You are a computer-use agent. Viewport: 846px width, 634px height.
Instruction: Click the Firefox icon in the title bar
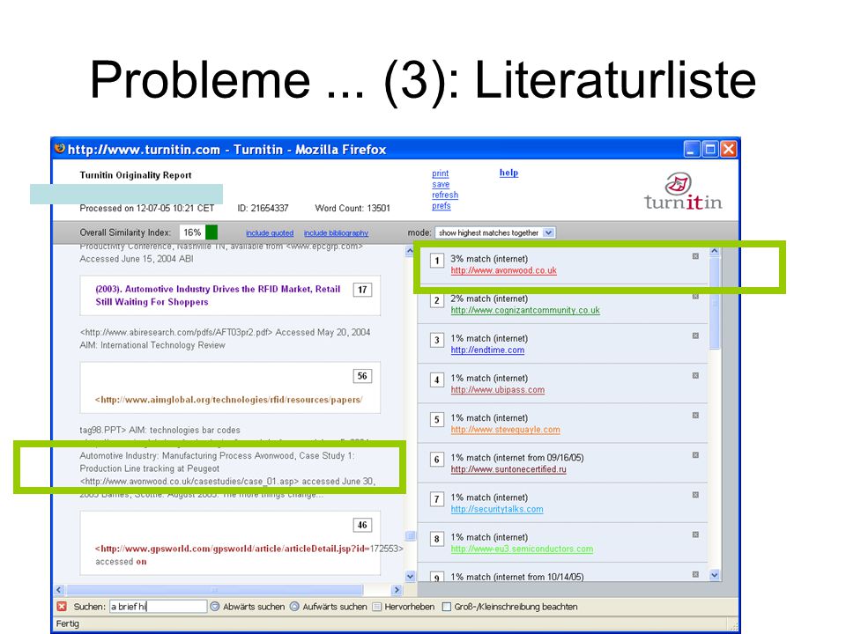60,148
